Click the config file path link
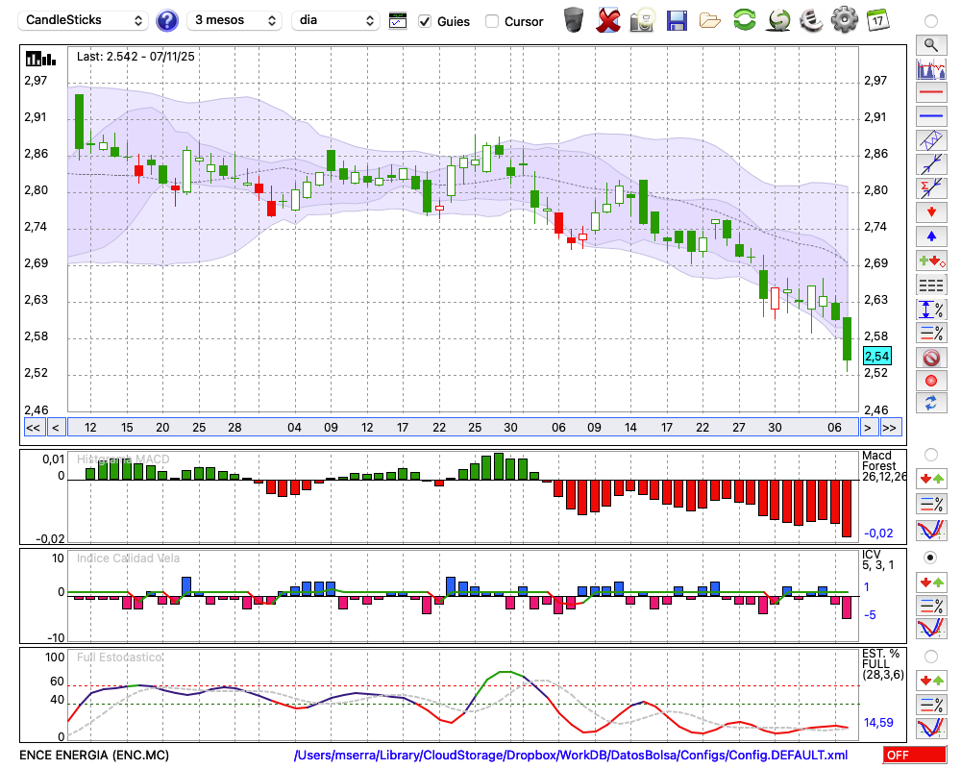The height and width of the screenshot is (769, 961). (570, 756)
